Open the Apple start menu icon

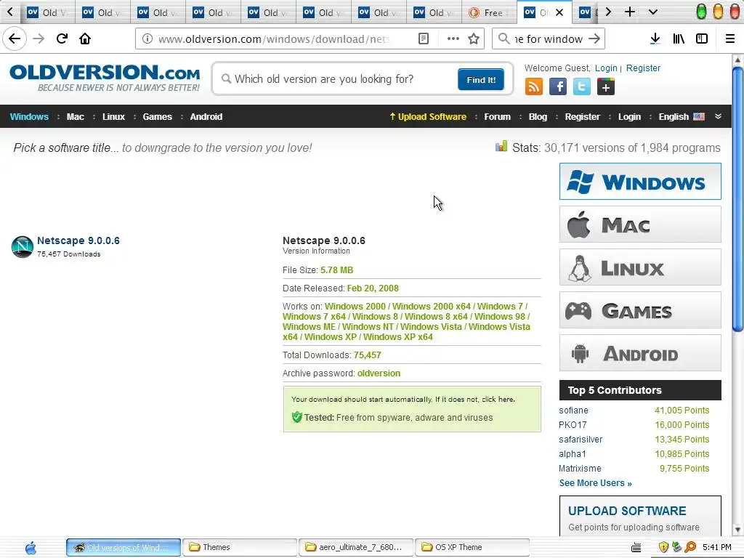click(x=31, y=548)
